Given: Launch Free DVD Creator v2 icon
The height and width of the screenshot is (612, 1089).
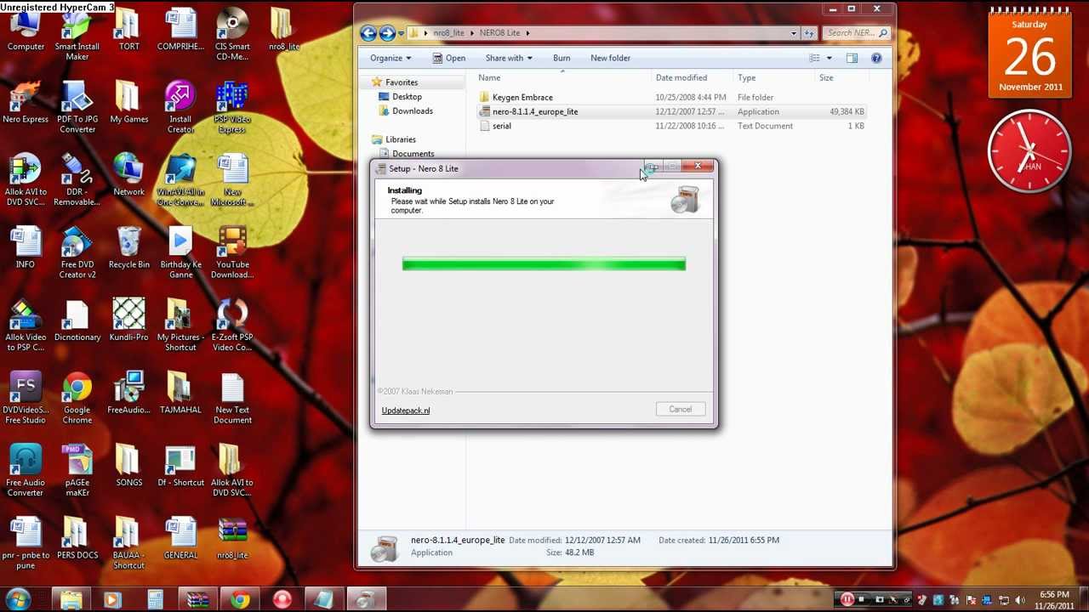Looking at the screenshot, I should point(77,253).
